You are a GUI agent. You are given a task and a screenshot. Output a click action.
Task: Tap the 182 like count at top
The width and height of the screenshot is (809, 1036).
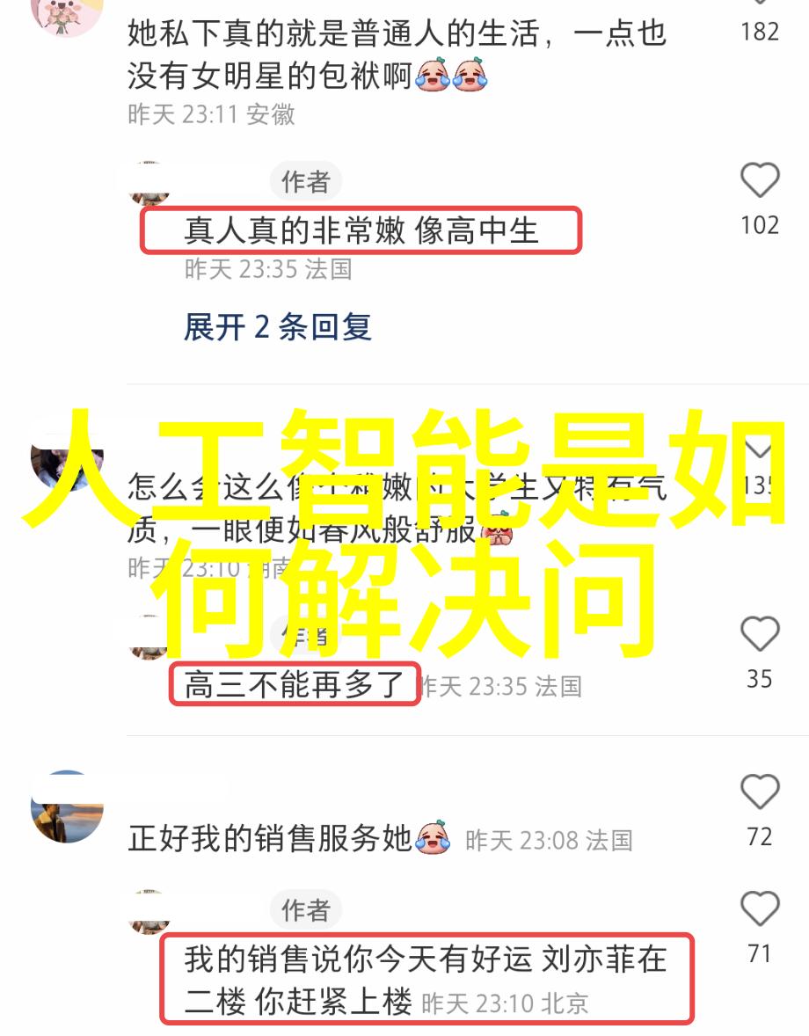[760, 32]
